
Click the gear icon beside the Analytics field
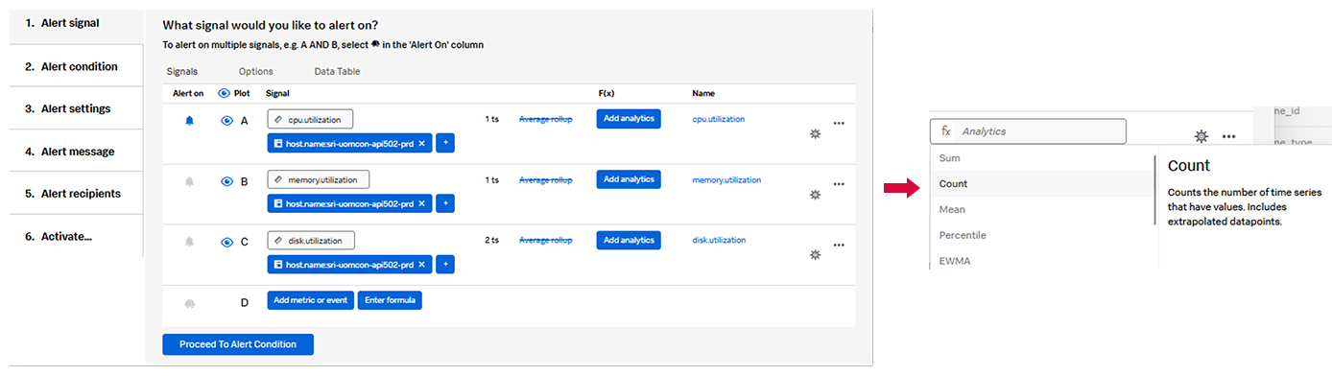(1201, 136)
